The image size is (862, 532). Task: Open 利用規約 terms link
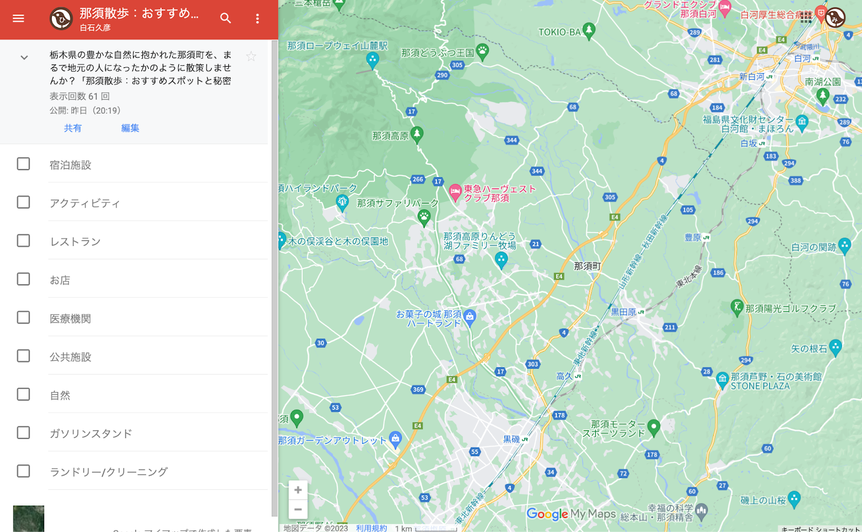click(371, 528)
